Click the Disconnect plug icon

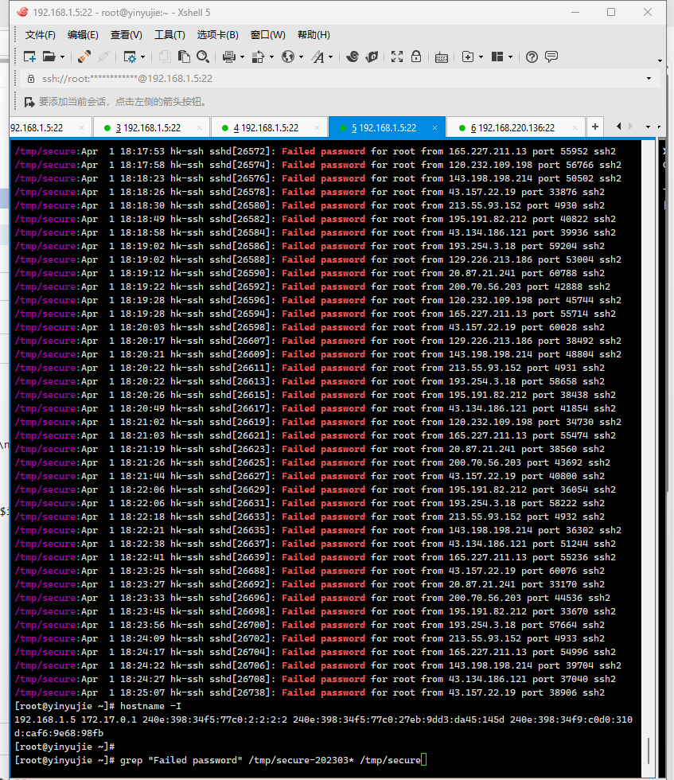pos(103,57)
